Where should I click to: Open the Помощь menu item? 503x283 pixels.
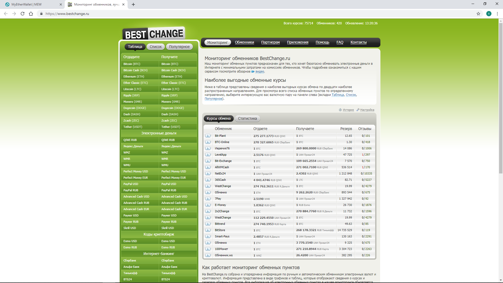point(322,42)
